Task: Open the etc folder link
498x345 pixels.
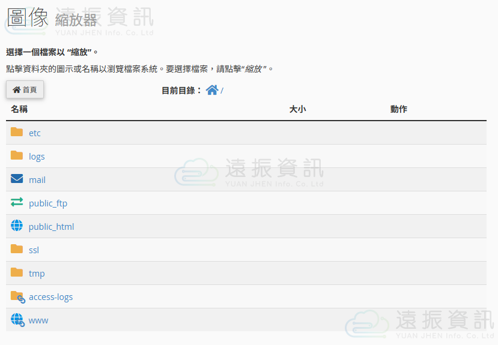Action: [35, 133]
